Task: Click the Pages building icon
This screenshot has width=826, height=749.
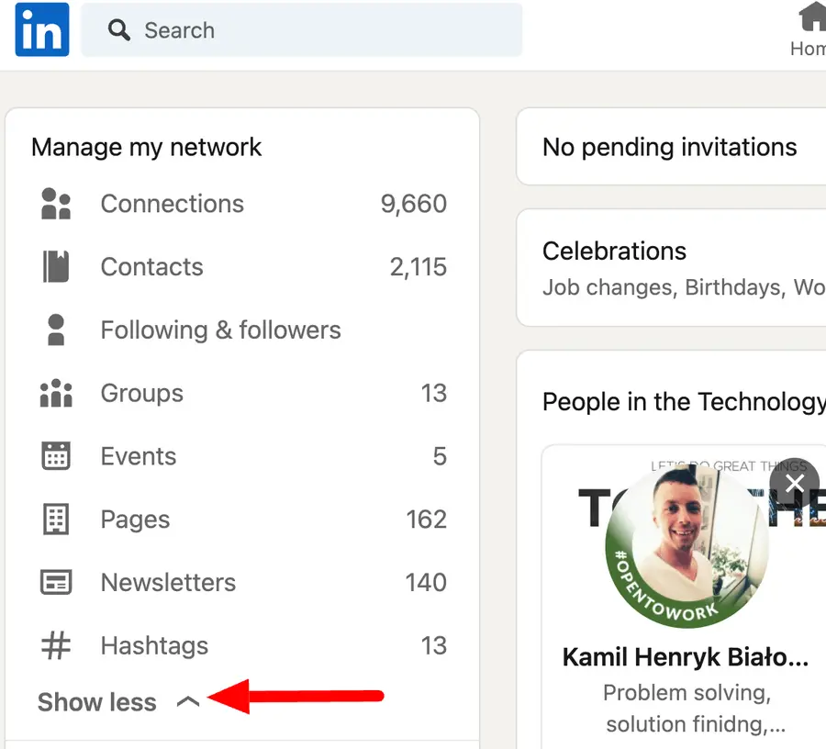Action: click(x=55, y=519)
